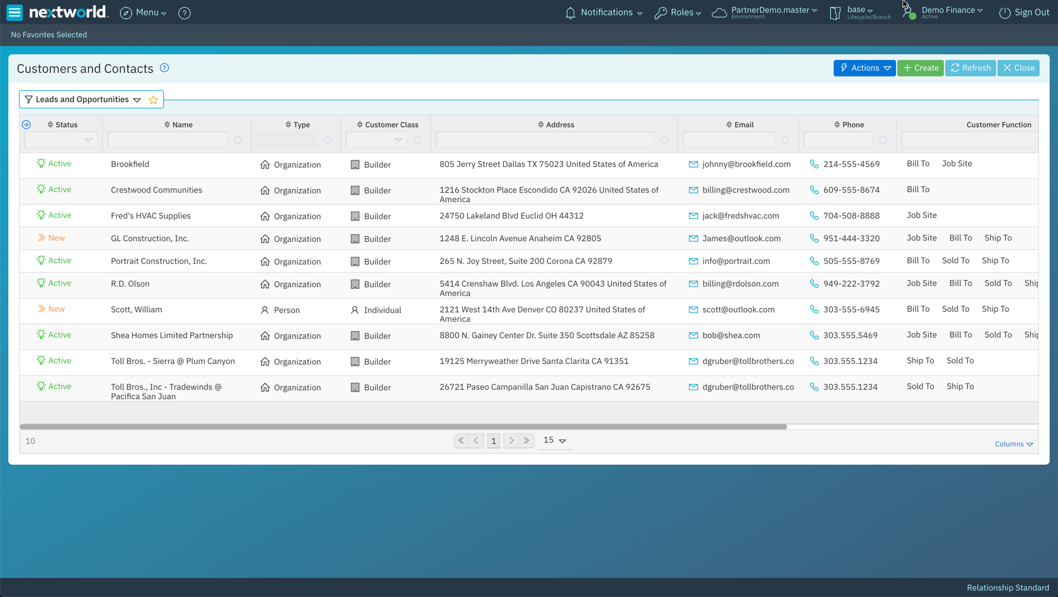The height and width of the screenshot is (597, 1058).
Task: Sort records by the Name column
Action: (166, 124)
